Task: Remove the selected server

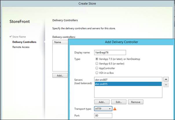Action: click(136, 102)
